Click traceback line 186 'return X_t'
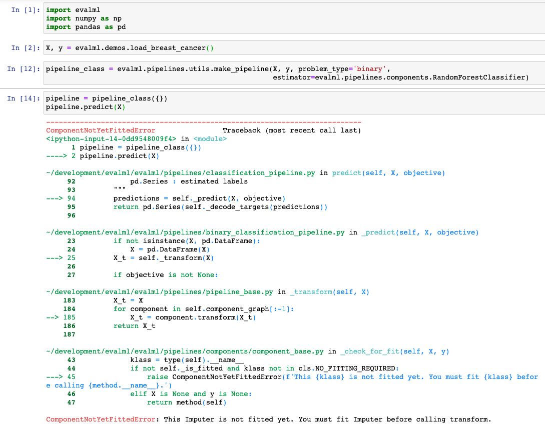 [x=134, y=326]
